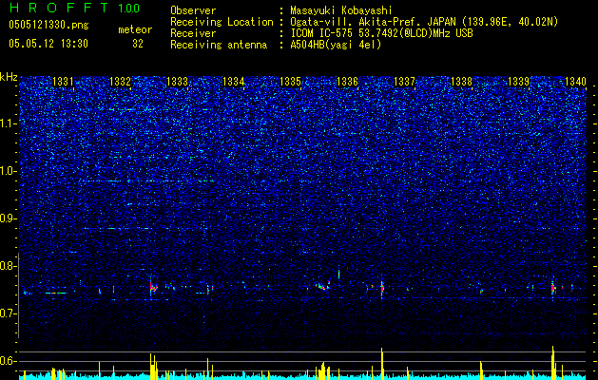Click the 1335 time marker
Image resolution: width=598 pixels, height=380 pixels.
(291, 82)
